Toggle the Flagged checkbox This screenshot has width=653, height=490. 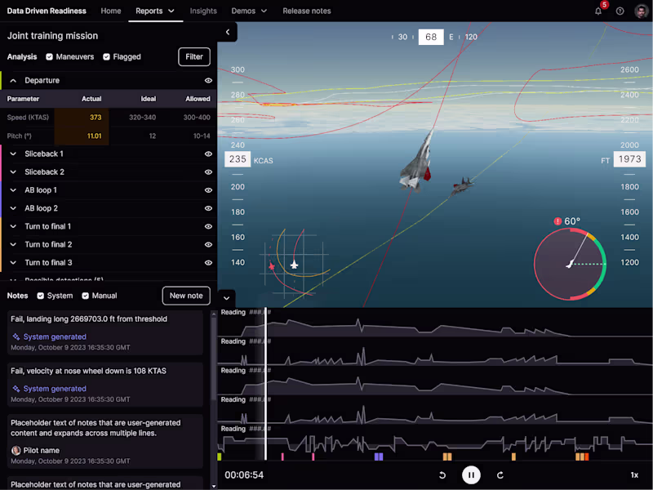[x=106, y=56]
